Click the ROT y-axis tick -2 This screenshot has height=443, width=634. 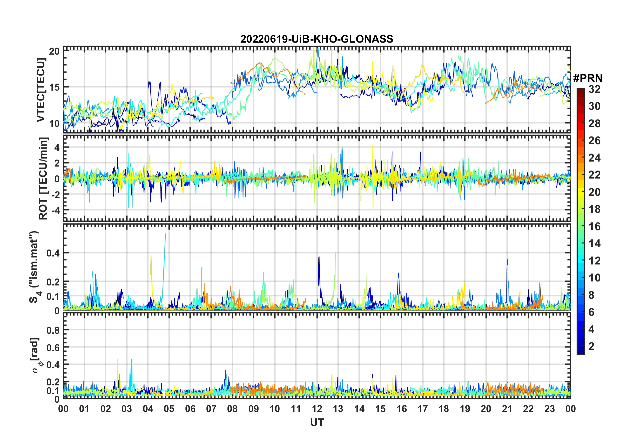55,194
